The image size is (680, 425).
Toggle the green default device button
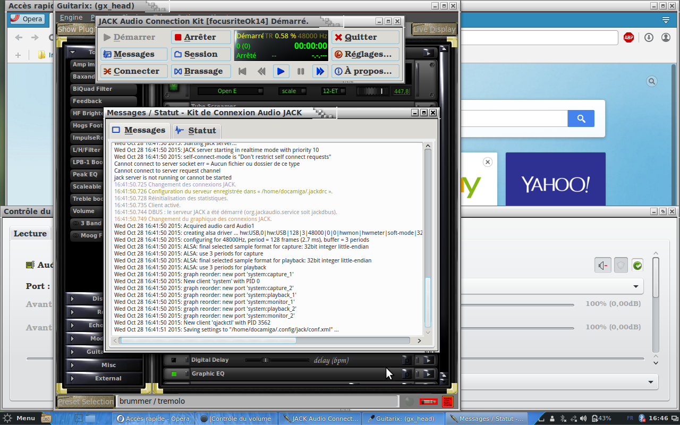click(637, 266)
